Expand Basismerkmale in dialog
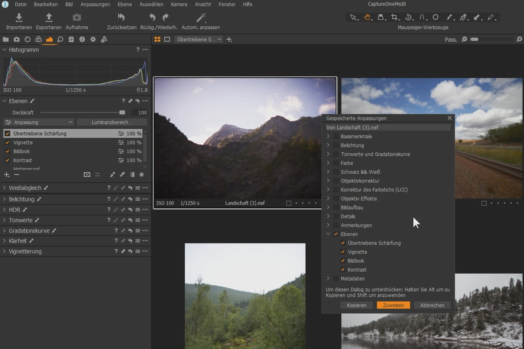Viewport: 524px width, 349px height. tap(328, 137)
